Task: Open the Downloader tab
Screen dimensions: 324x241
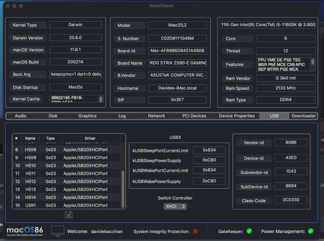Action: point(303,116)
